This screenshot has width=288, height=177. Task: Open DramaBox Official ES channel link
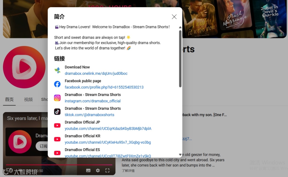tap(108, 156)
